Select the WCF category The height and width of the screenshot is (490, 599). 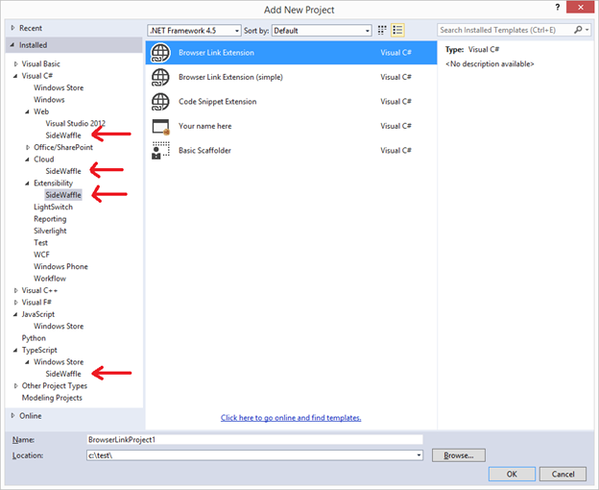coord(41,255)
